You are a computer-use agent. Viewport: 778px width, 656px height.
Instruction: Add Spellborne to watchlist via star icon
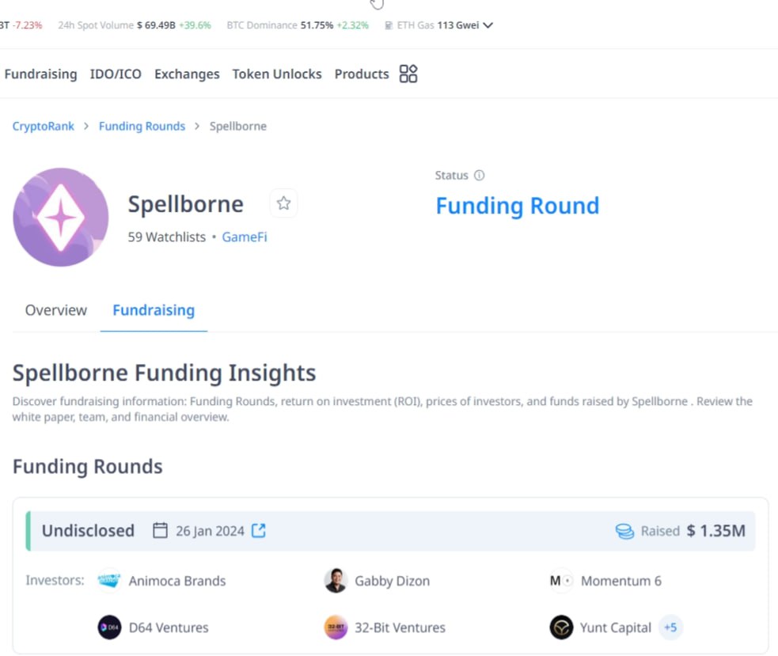tap(284, 203)
